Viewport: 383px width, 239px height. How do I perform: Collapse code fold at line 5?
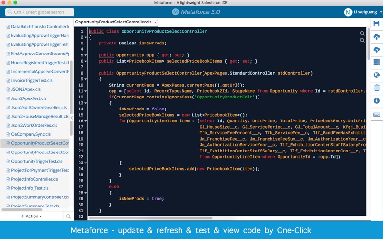(x=86, y=55)
